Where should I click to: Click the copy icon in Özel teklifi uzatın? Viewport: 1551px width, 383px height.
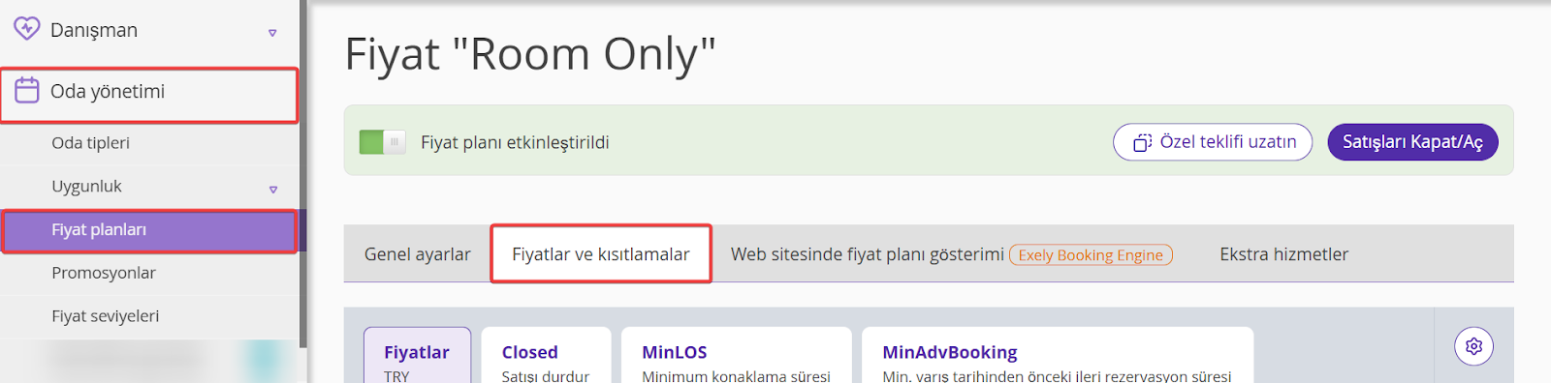pyautogui.click(x=1142, y=142)
